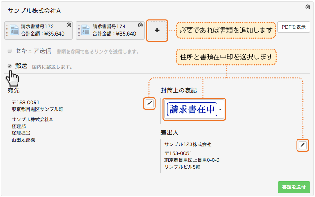Open the dropdown arrow beside 請求書在中
This screenshot has height=197, width=315.
tap(220, 110)
